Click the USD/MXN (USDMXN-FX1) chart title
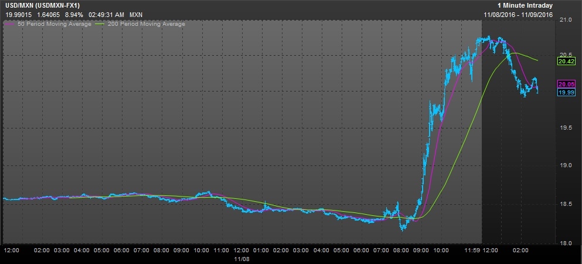582x264 pixels. click(42, 5)
